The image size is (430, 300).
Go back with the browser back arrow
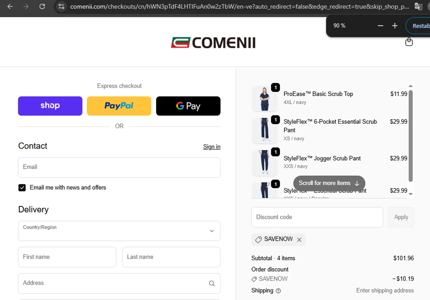[x=10, y=6]
